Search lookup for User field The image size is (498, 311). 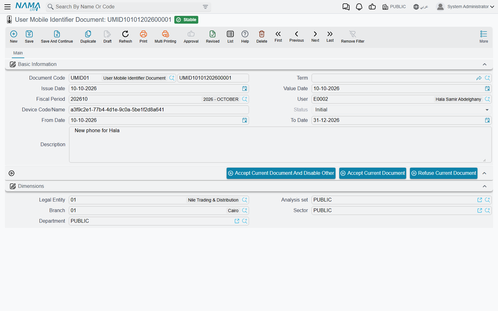(487, 99)
